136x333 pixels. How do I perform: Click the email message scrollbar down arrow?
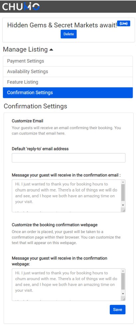pos(123,205)
